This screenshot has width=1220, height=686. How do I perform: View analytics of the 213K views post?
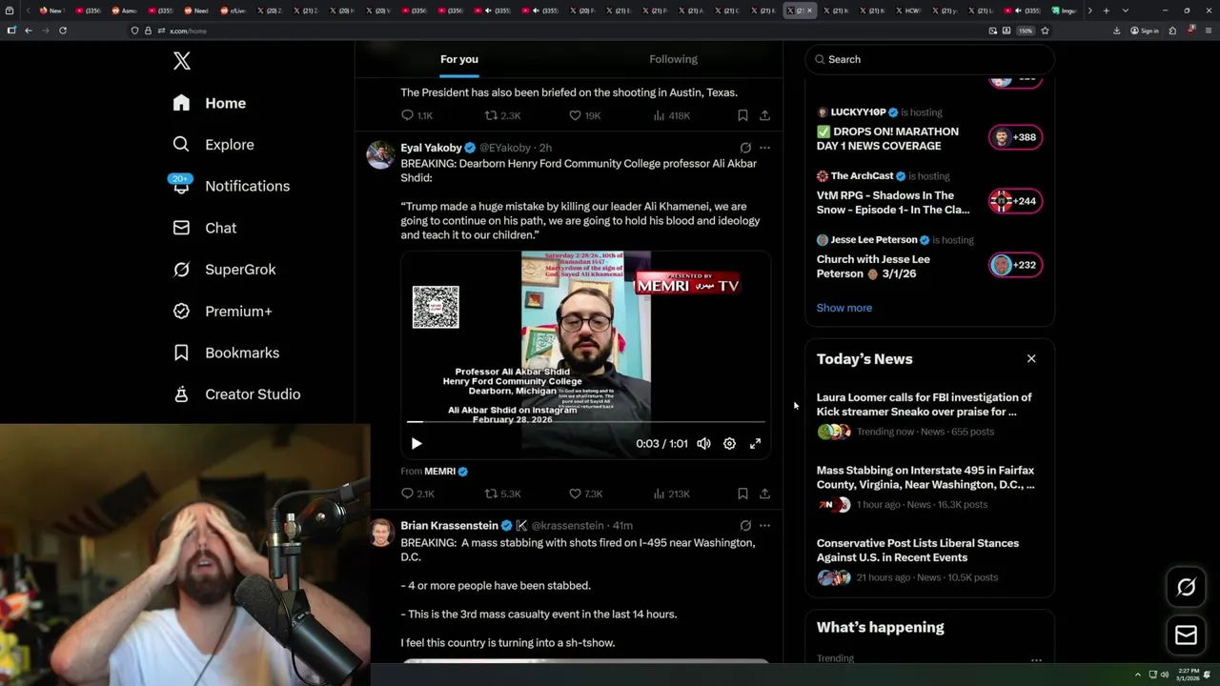(671, 494)
